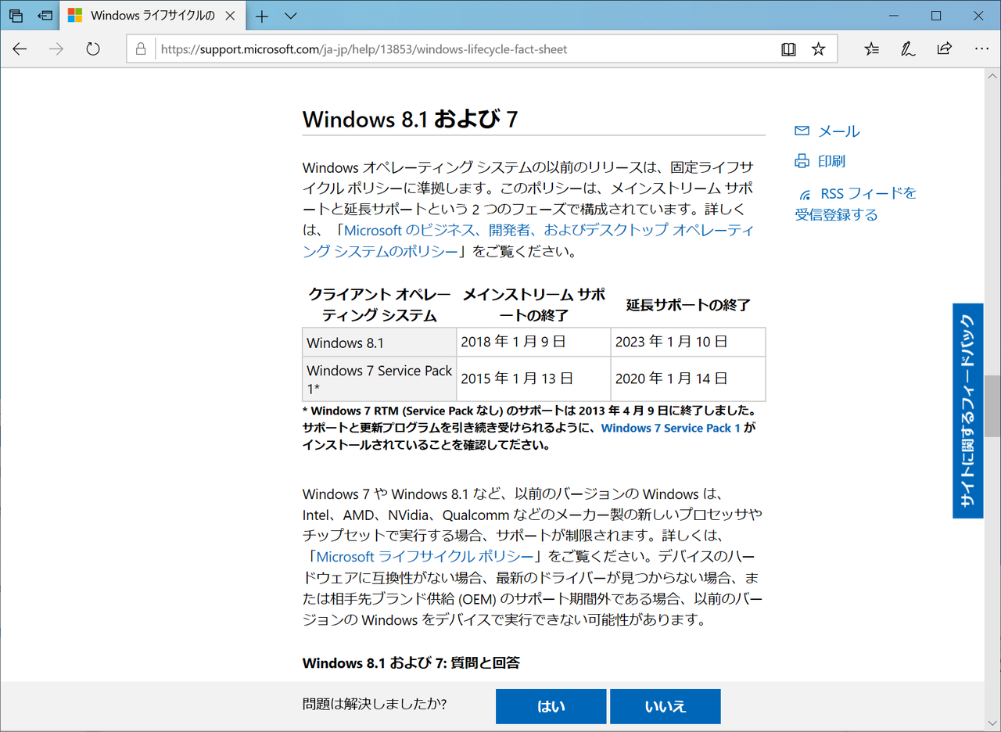Click the 延長サポートの終了 column header
The height and width of the screenshot is (732, 1001).
click(688, 305)
